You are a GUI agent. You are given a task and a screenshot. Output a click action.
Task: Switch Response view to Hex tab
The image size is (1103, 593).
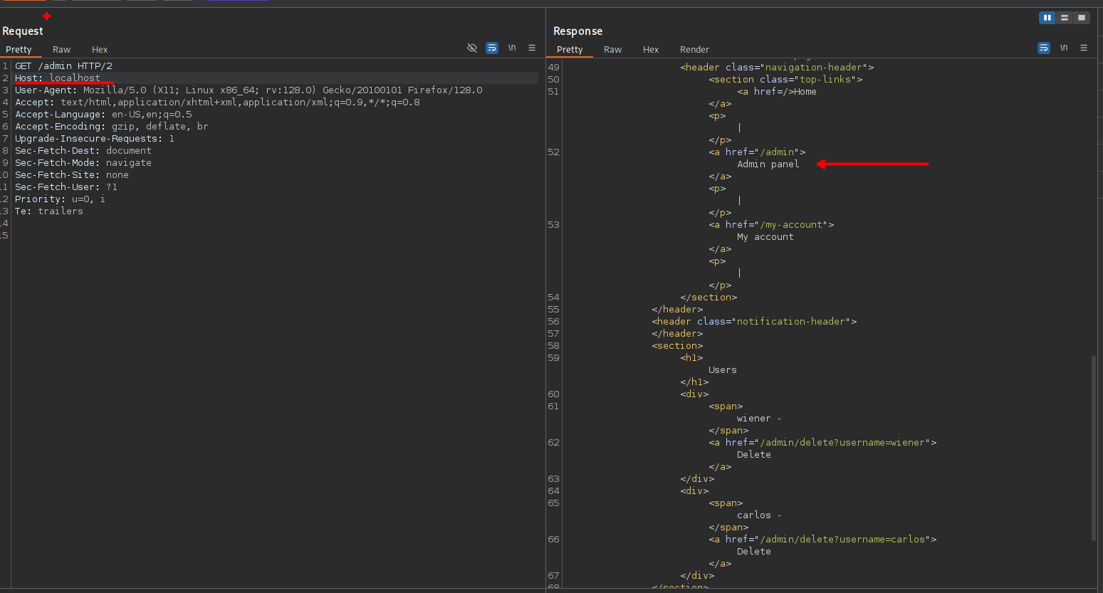pos(651,50)
